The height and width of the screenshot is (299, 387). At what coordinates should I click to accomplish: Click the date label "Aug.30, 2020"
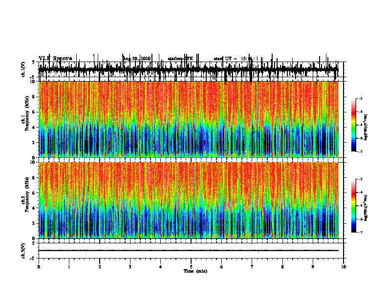click(136, 59)
